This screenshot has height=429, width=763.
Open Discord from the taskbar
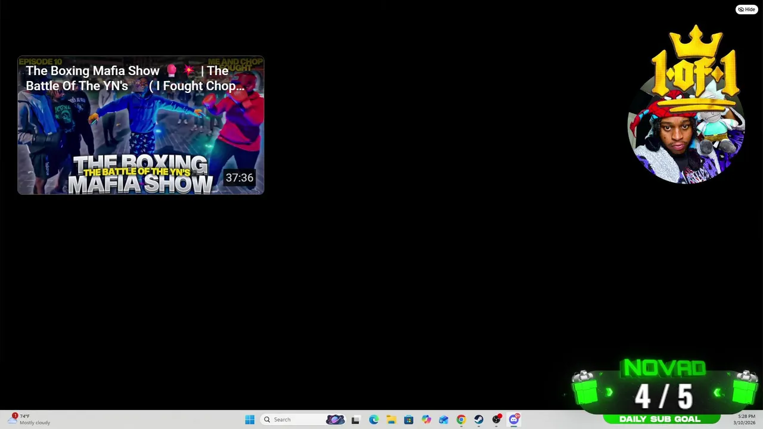click(x=514, y=419)
